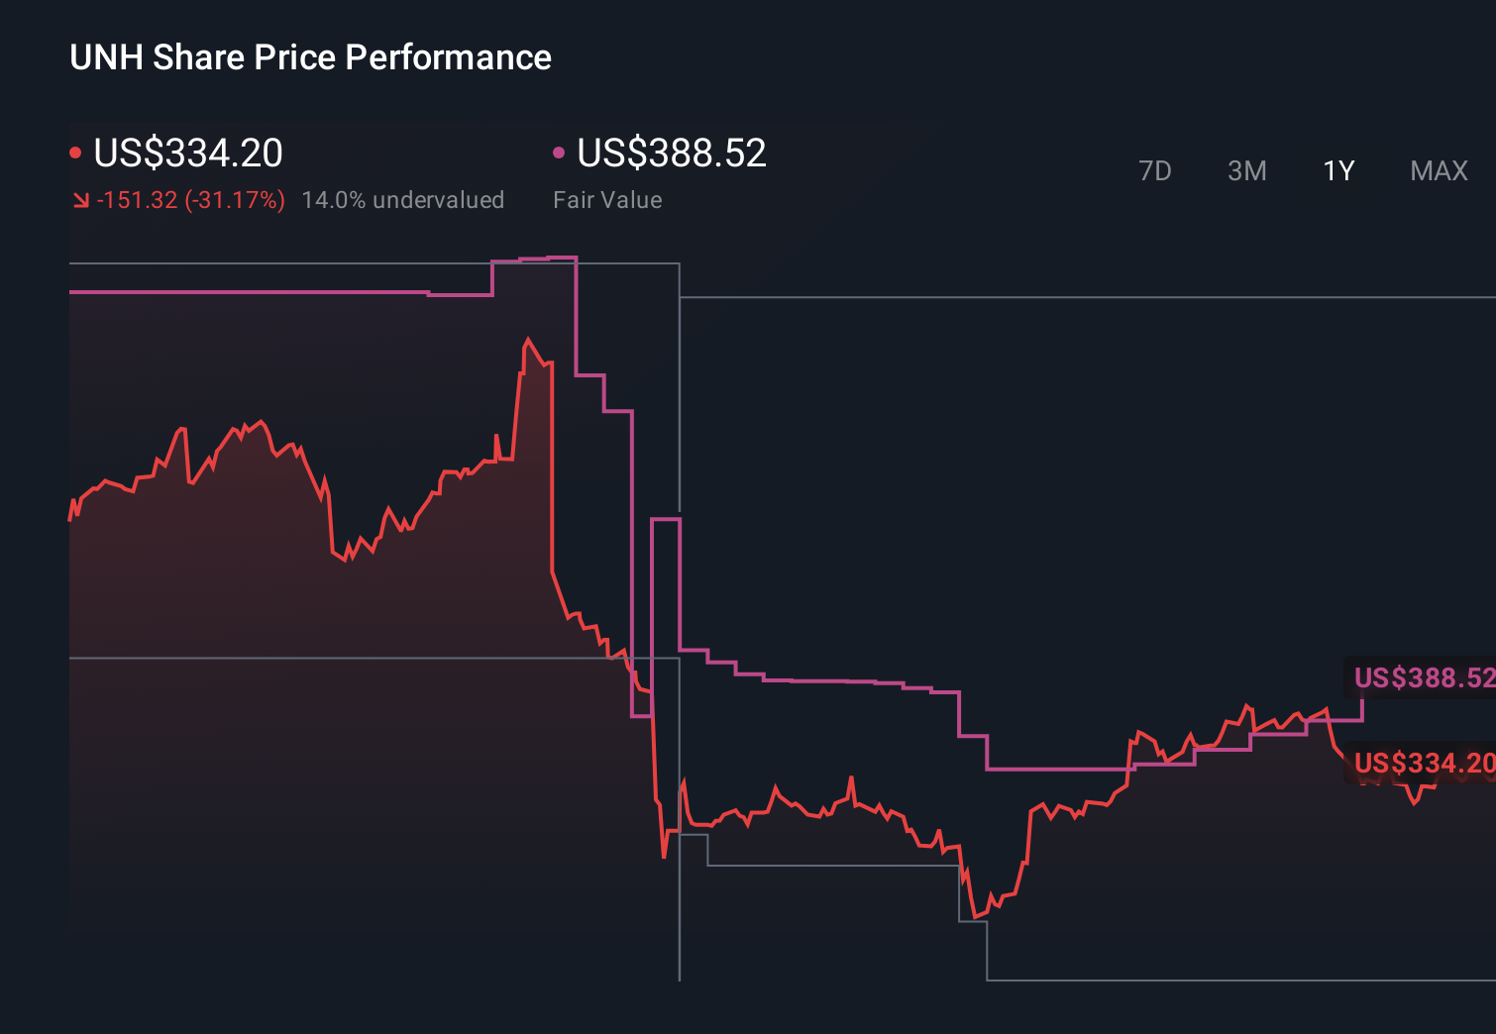
Task: Click the US$388.52 Fair Value label
Action: (672, 154)
